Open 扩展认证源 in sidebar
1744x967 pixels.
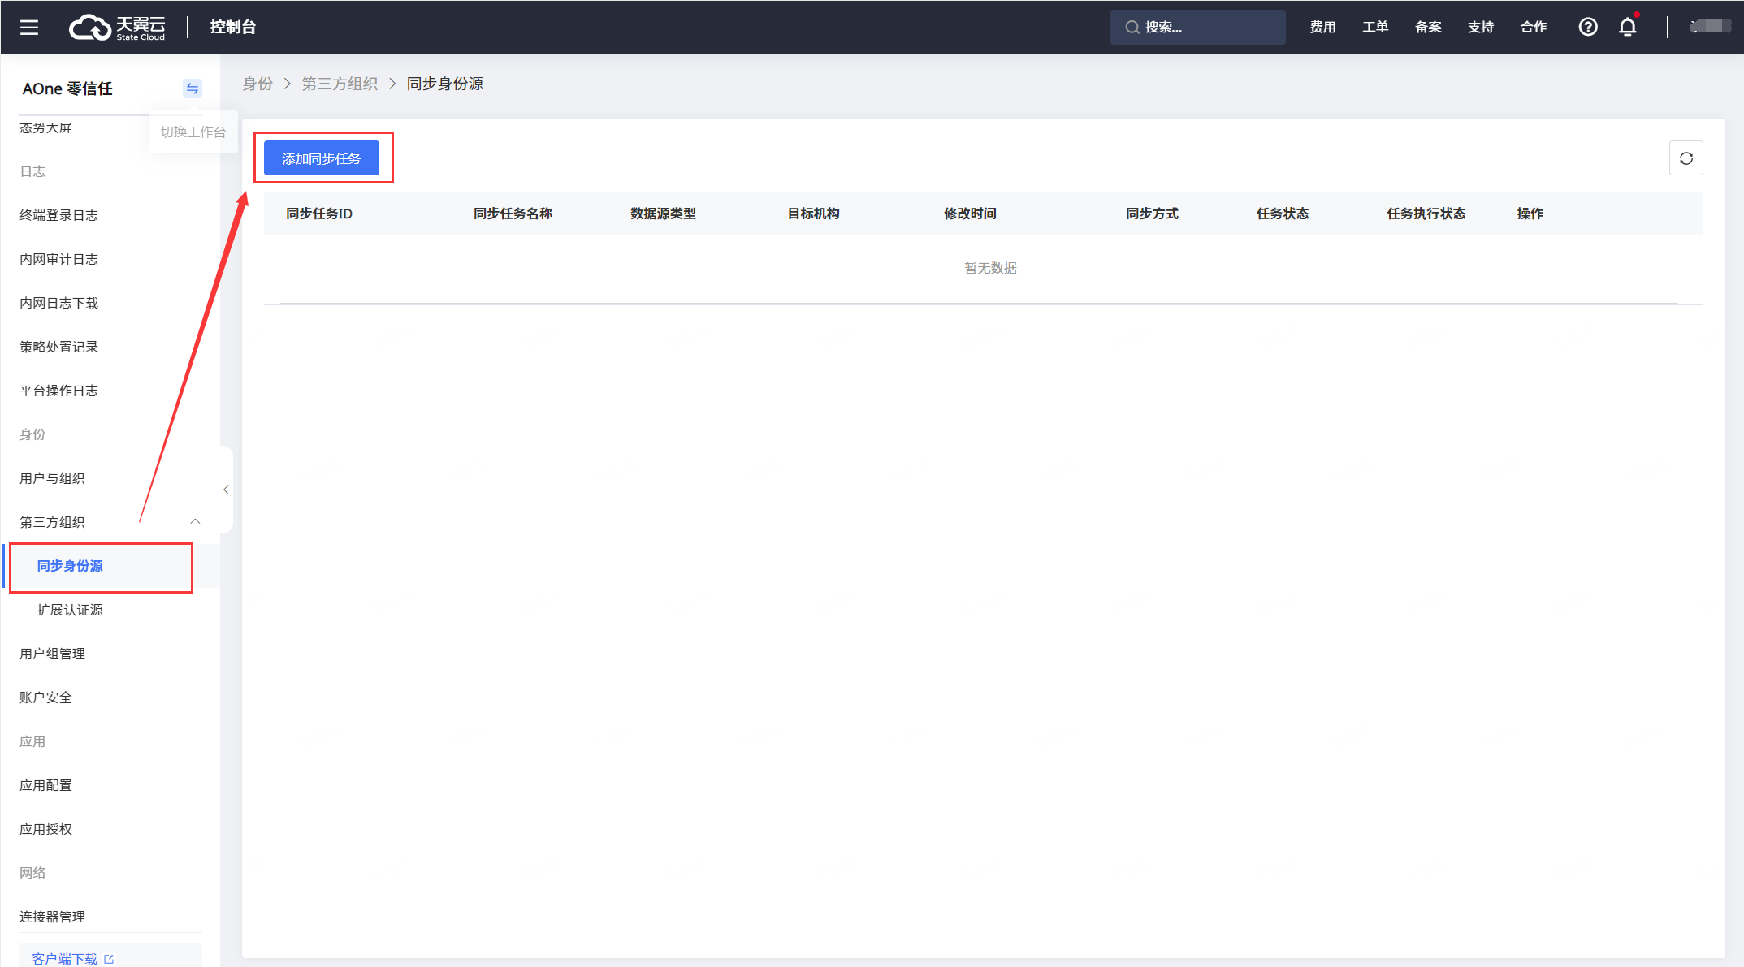tap(70, 610)
